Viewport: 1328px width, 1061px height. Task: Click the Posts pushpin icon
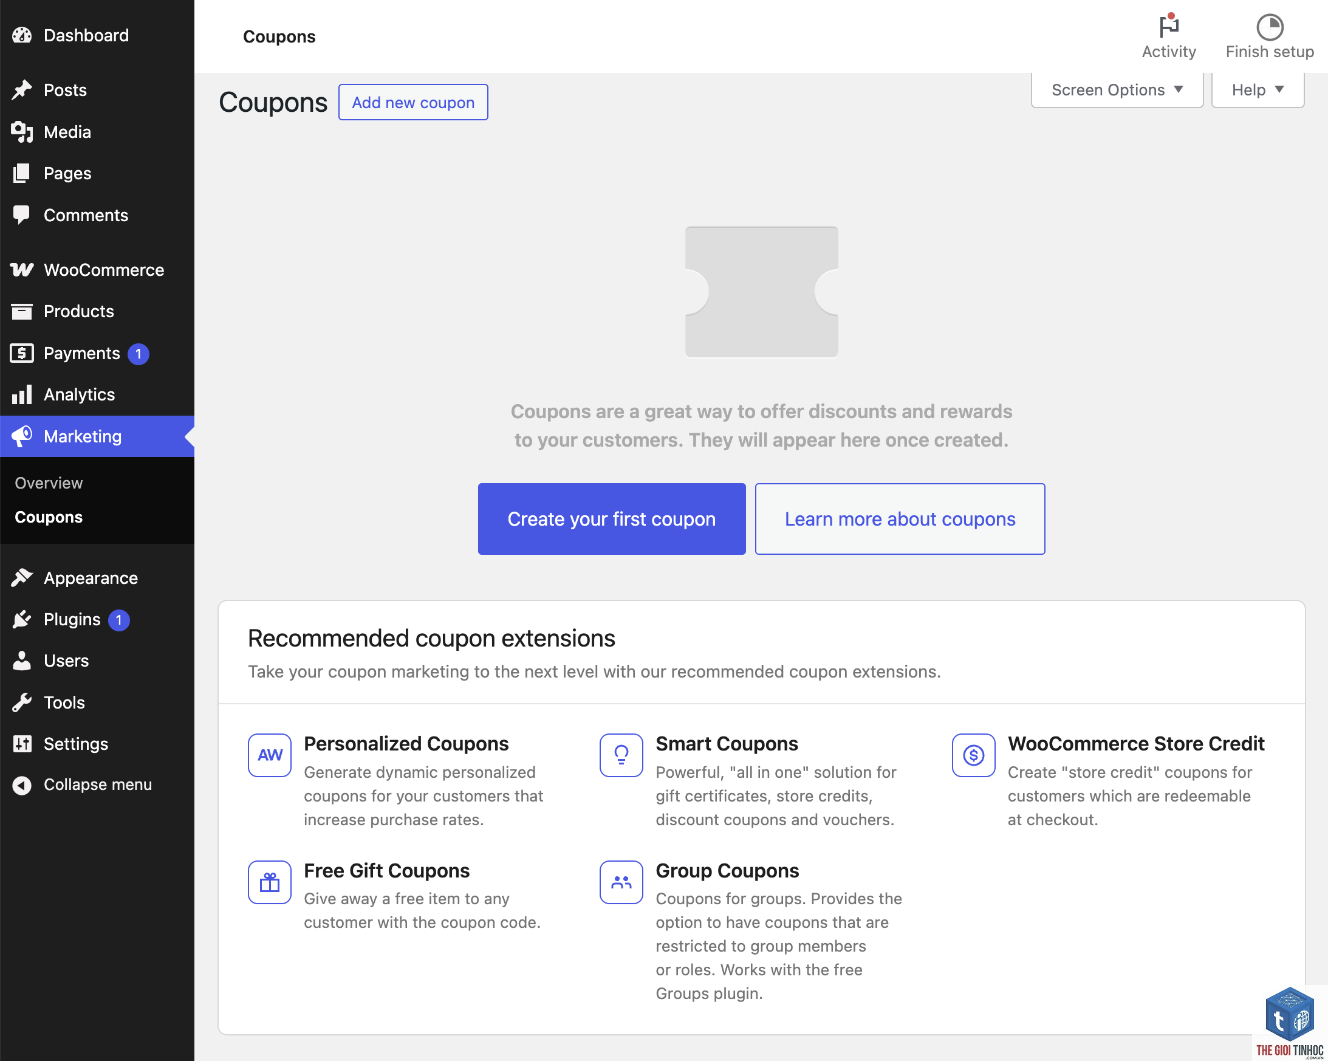(21, 90)
